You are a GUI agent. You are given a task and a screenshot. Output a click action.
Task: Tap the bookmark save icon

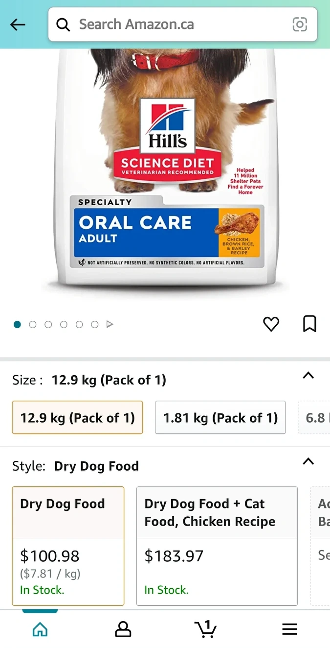point(309,324)
